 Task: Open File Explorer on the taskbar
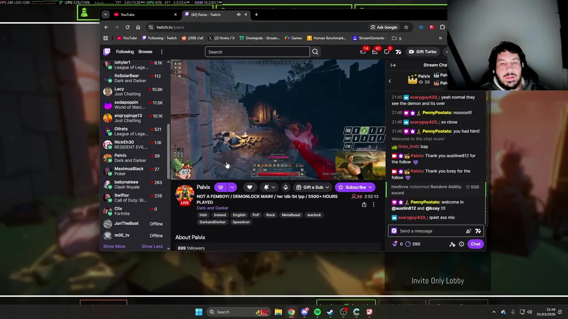coord(278,312)
